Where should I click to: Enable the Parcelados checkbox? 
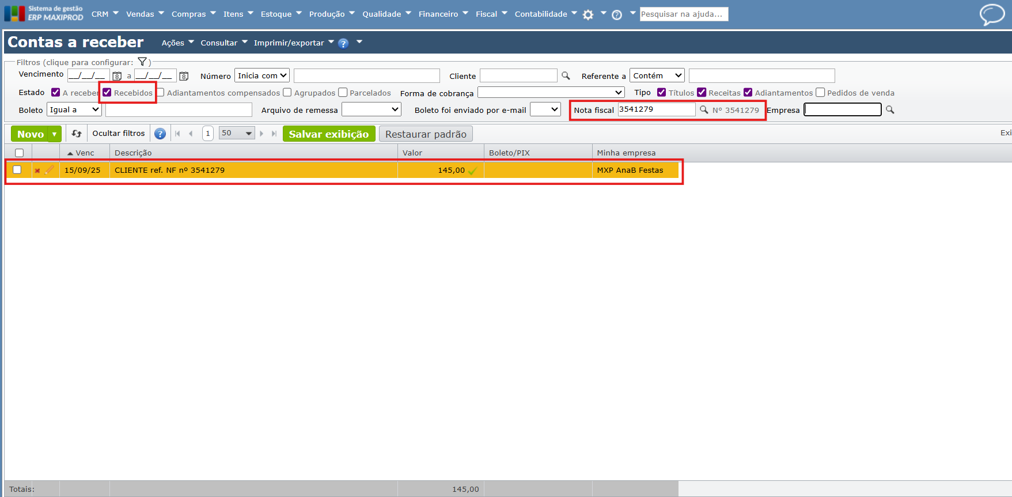click(x=343, y=92)
